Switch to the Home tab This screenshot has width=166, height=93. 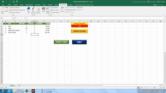9,5
